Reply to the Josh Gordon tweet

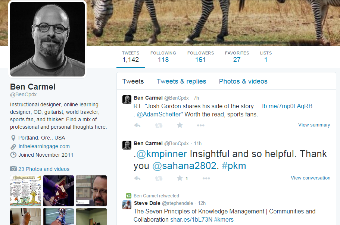[137, 125]
